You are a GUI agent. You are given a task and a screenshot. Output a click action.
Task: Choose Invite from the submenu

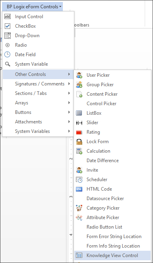tap(112, 170)
